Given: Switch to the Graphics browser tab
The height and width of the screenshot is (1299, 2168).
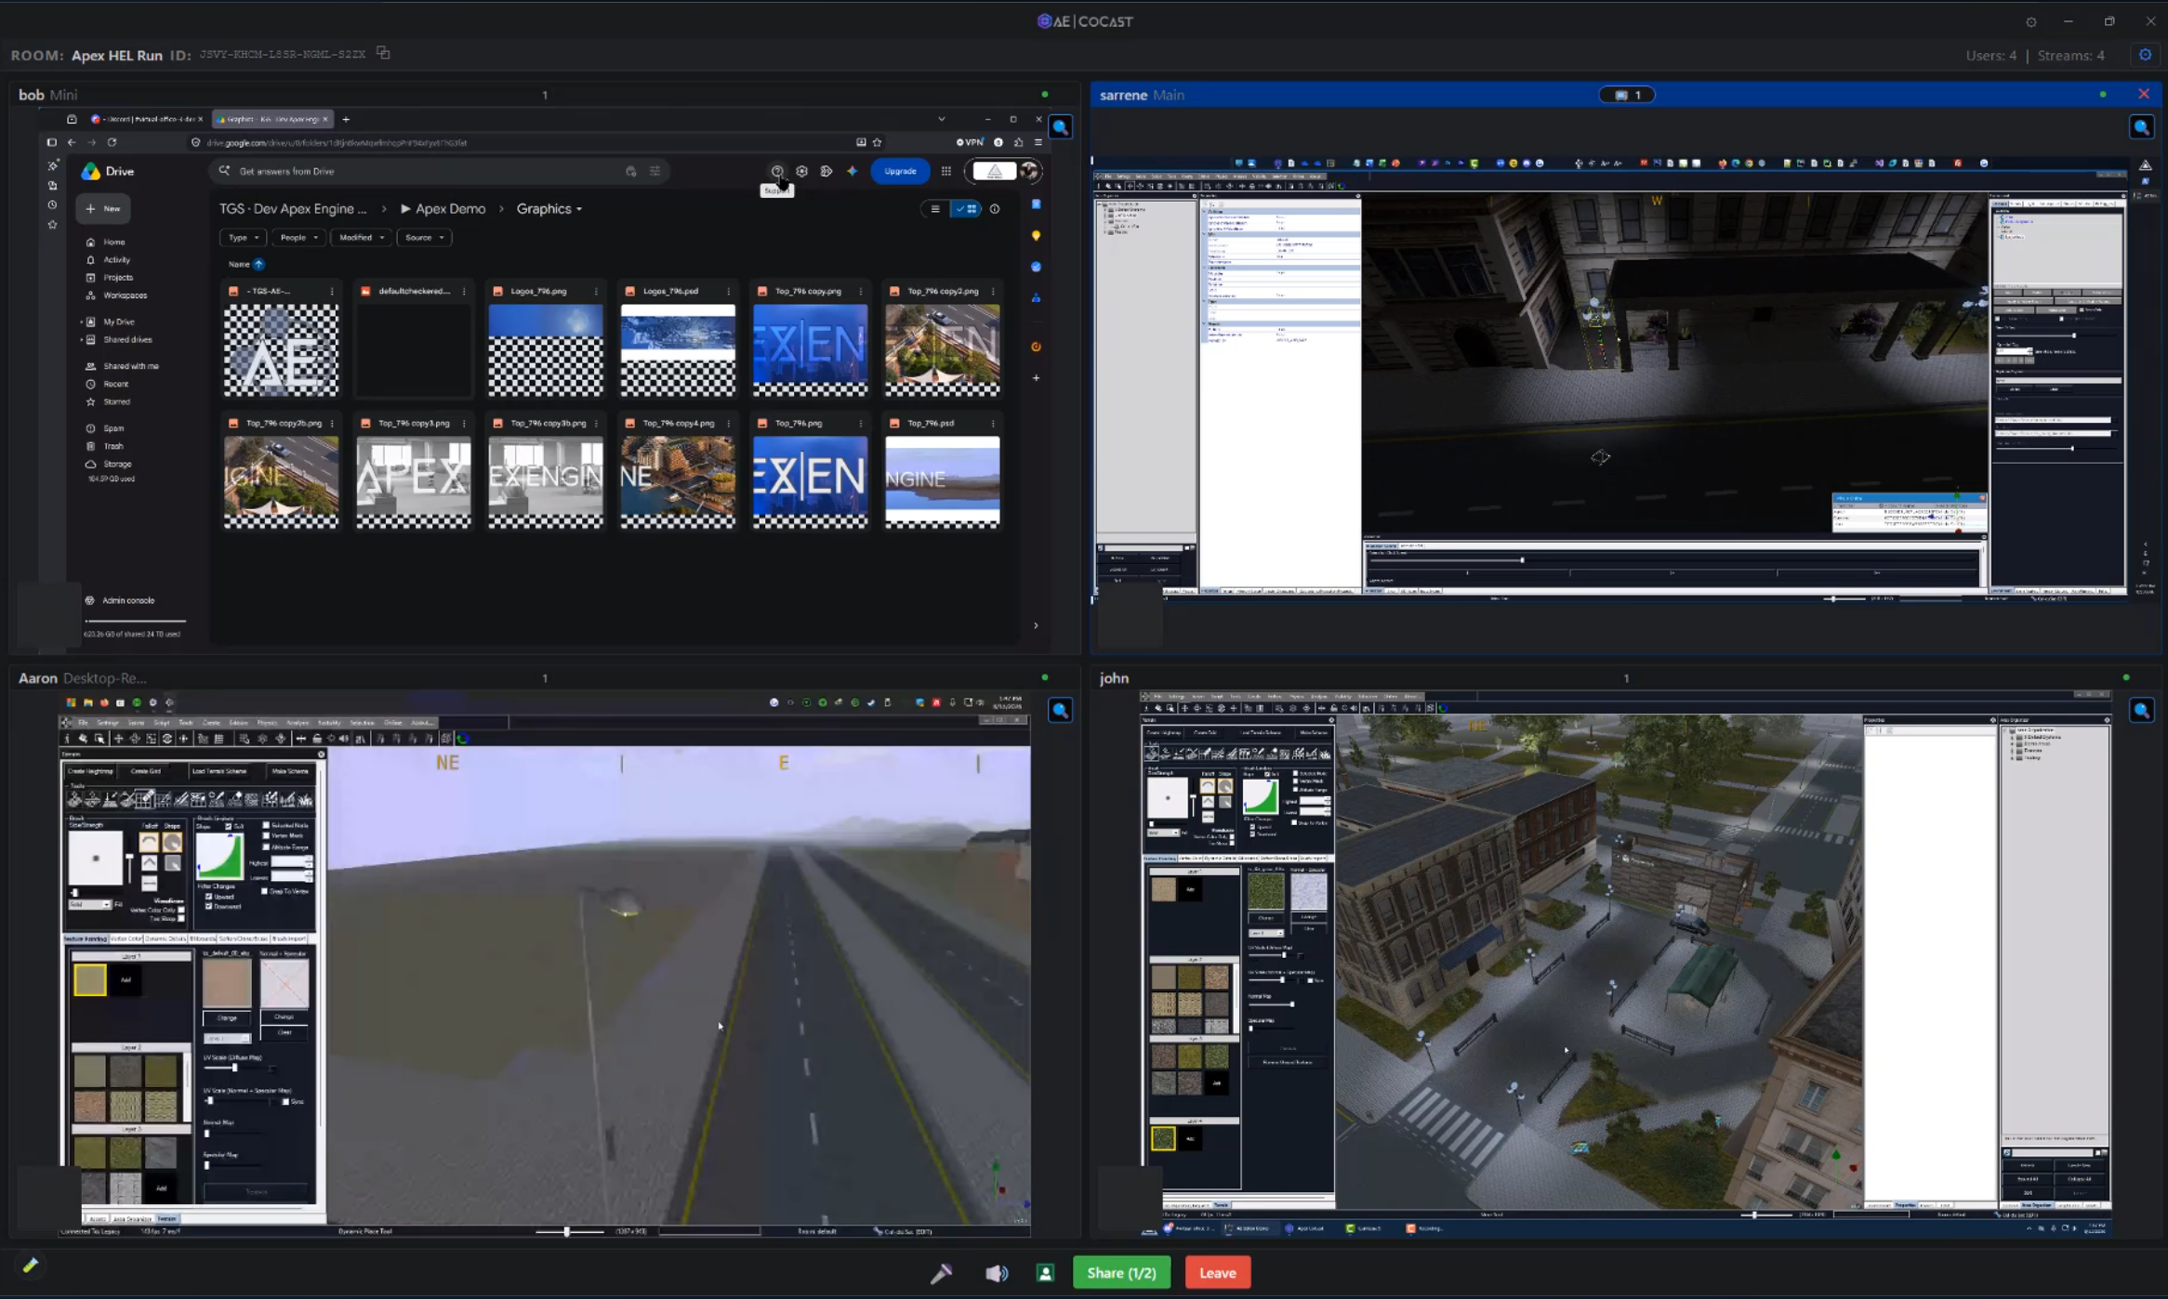Looking at the screenshot, I should (x=271, y=119).
